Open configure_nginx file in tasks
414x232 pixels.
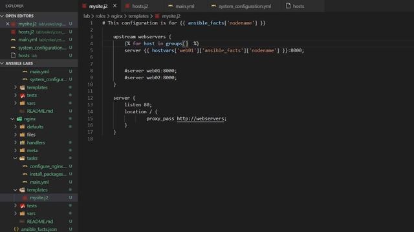click(39, 166)
